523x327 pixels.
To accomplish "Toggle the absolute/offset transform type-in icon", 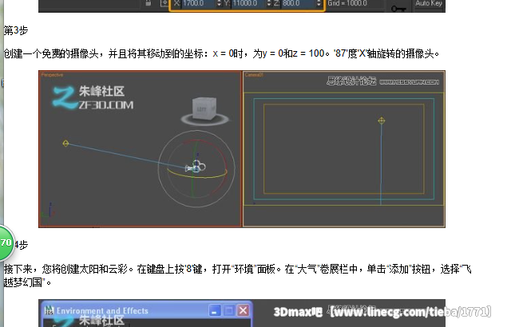I will click(x=164, y=3).
